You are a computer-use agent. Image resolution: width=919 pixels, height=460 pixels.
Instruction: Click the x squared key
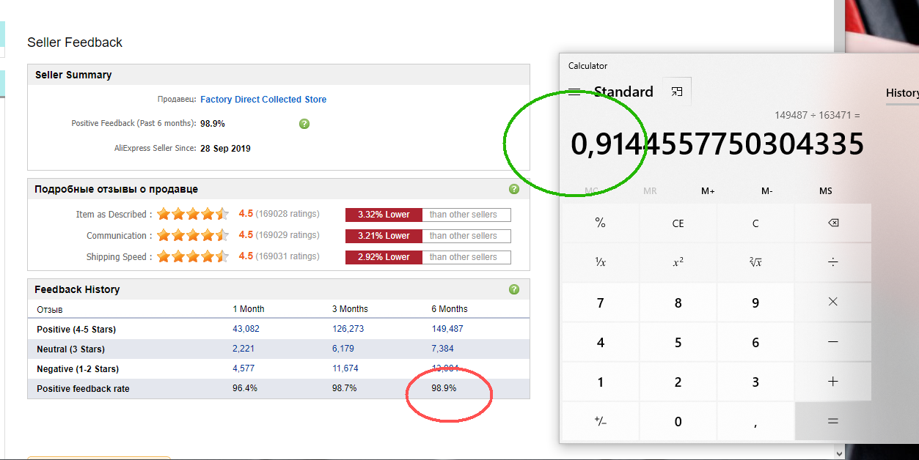(x=678, y=262)
